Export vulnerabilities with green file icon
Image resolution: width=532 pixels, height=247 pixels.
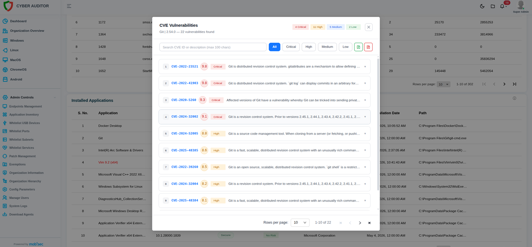tap(358, 47)
